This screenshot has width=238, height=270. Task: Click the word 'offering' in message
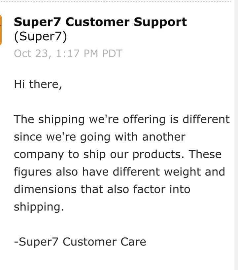144,119
